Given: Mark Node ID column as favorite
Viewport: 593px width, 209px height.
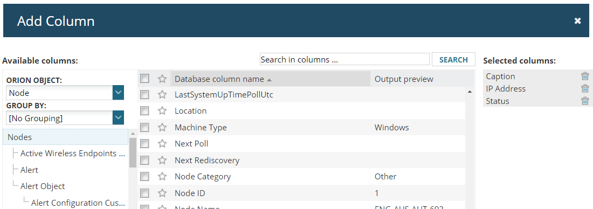Looking at the screenshot, I should click(x=162, y=193).
